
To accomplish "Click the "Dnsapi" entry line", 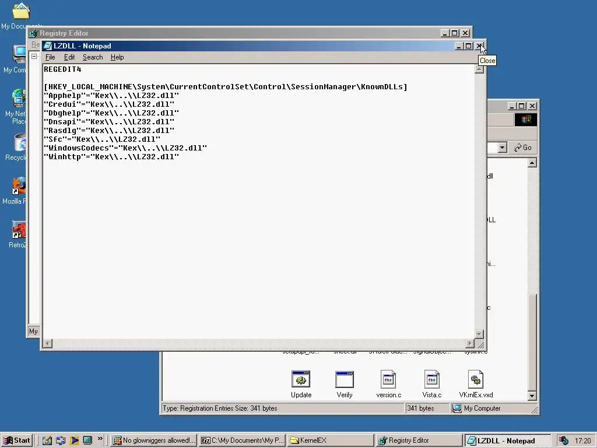I will point(109,122).
